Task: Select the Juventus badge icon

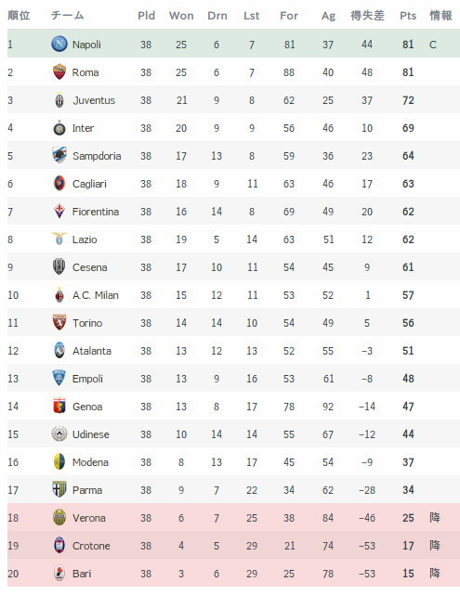Action: (x=59, y=100)
